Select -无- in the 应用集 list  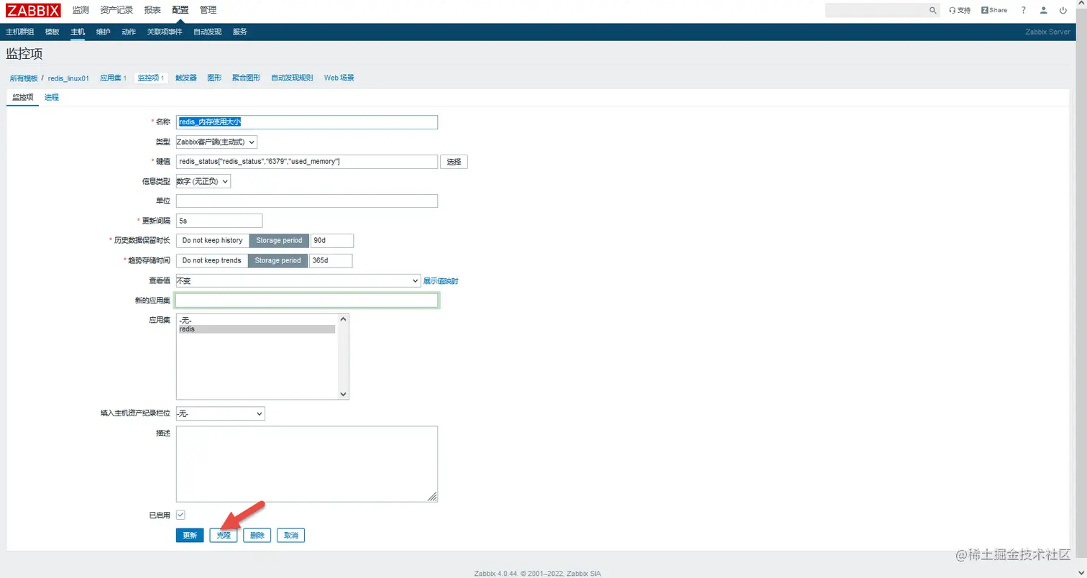point(257,320)
